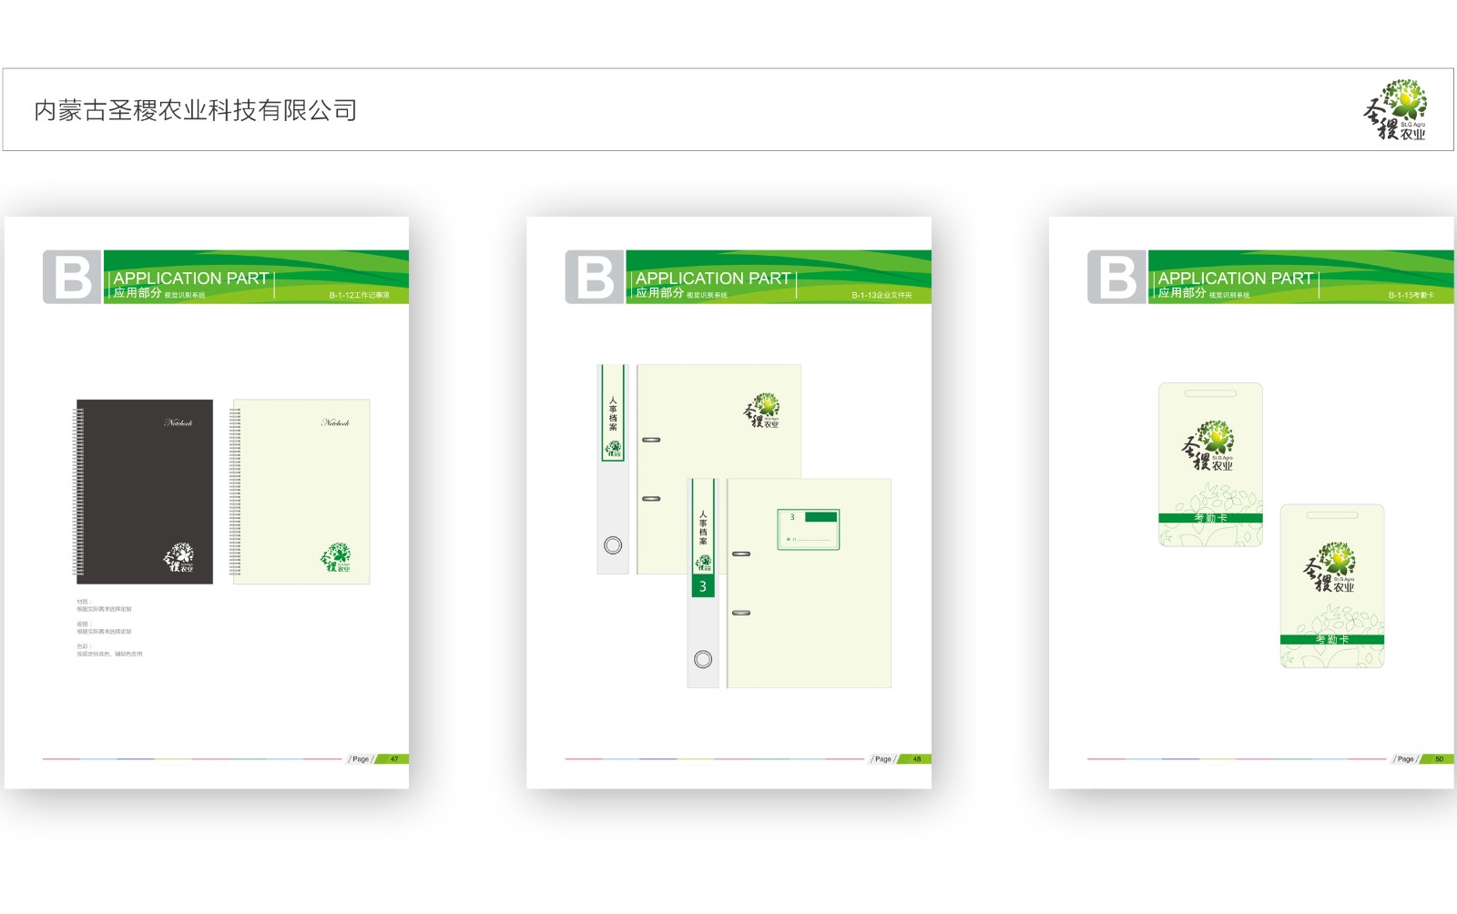1457x914 pixels.
Task: Click the green 考勤卡 band on the upper card
Action: (1210, 518)
